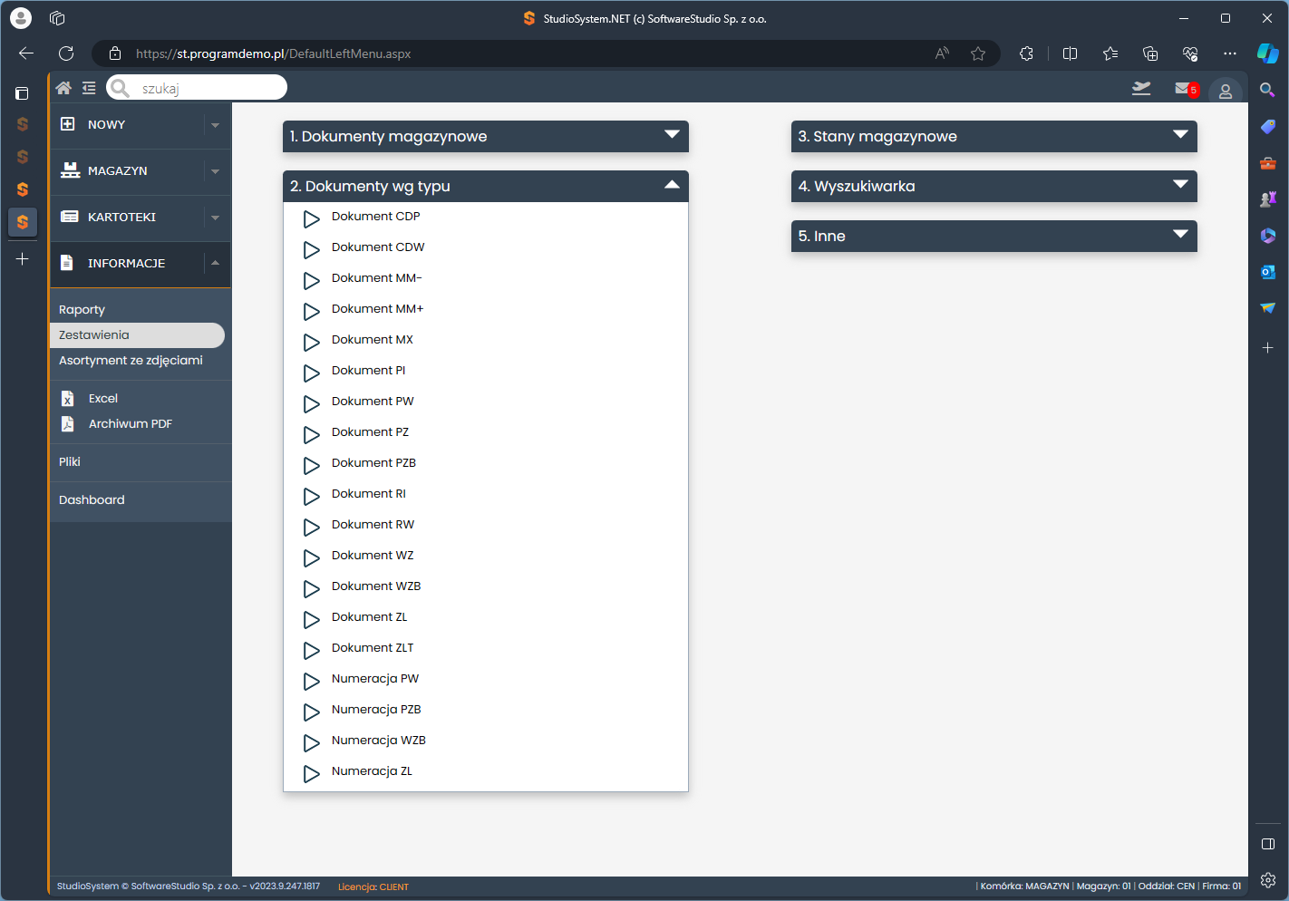Run the Dokument WZ play icon

coord(311,557)
